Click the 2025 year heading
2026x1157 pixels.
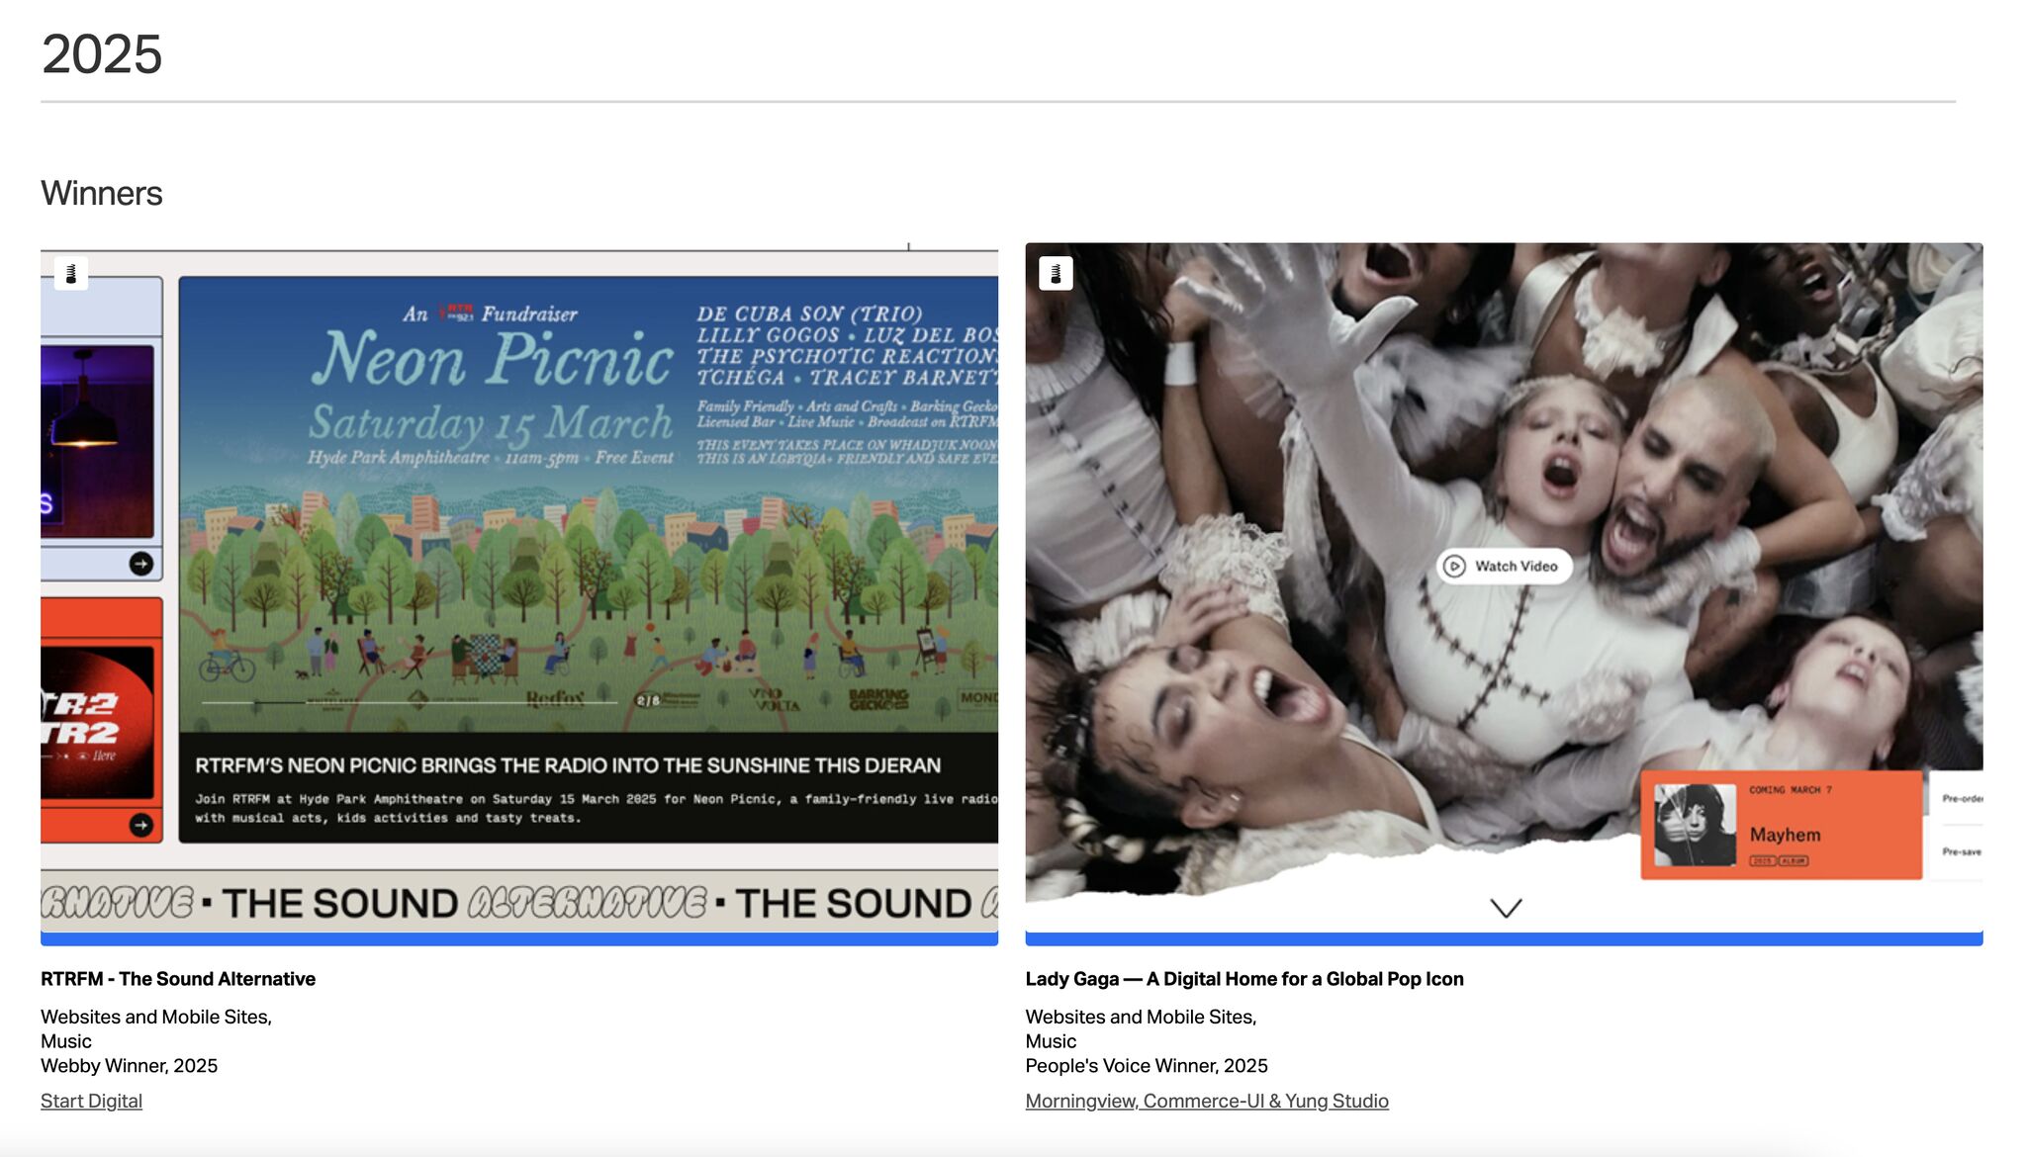(x=102, y=54)
